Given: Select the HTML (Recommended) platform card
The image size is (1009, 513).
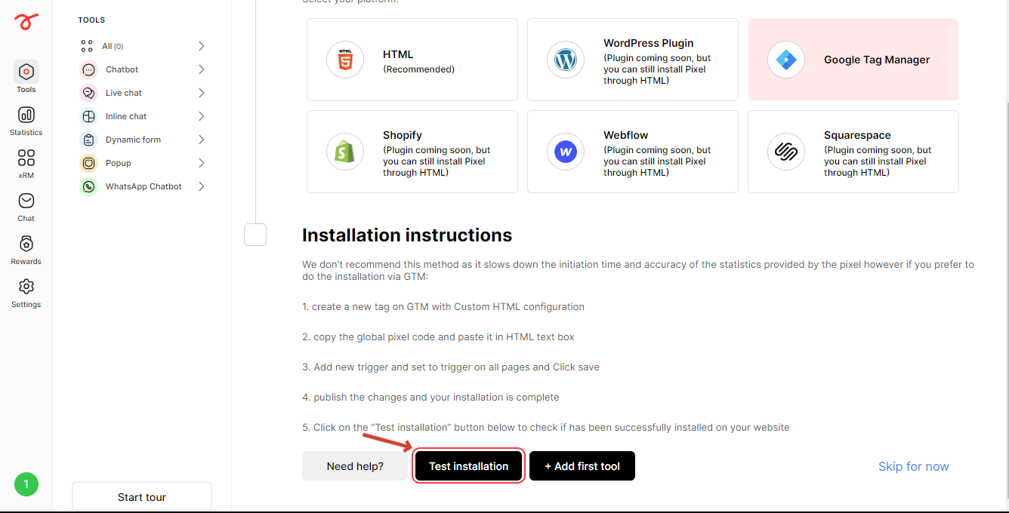Looking at the screenshot, I should point(412,60).
